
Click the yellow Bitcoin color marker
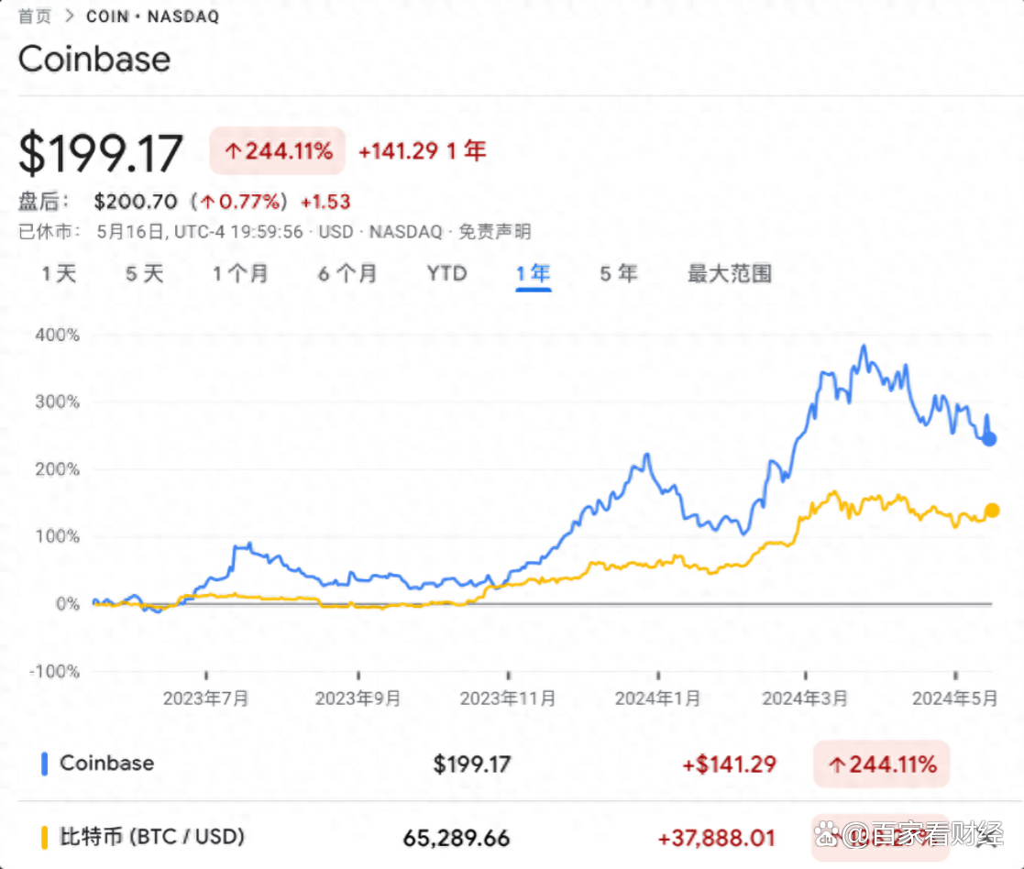(x=44, y=838)
